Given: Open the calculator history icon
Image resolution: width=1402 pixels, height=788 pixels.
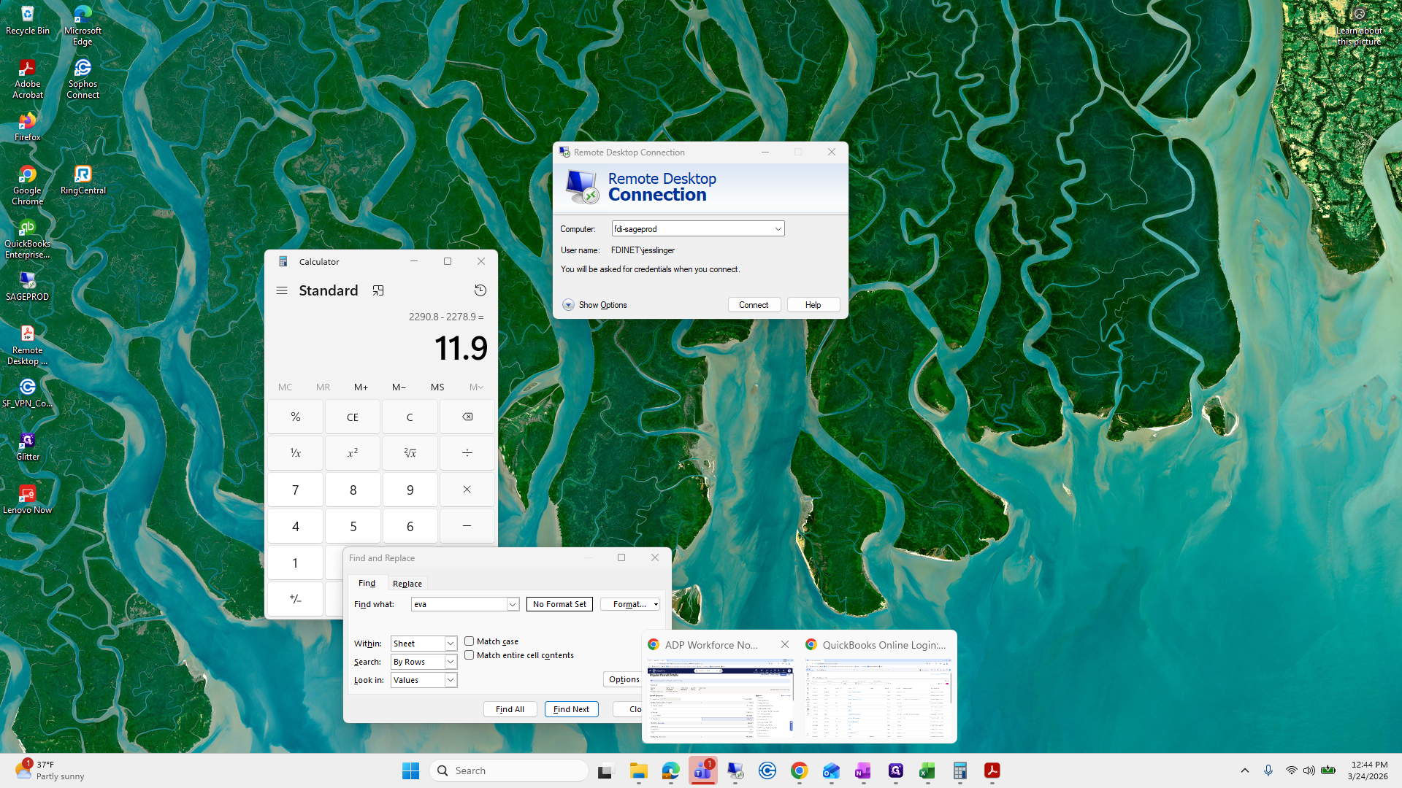Looking at the screenshot, I should click(x=480, y=290).
